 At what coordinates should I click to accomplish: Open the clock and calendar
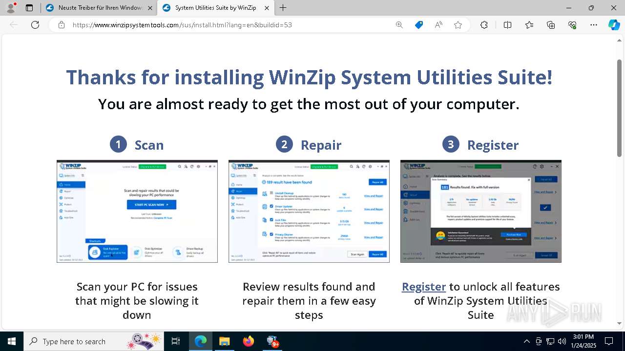pos(583,341)
